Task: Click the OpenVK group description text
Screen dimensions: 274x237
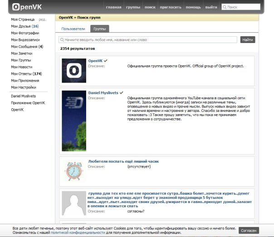Action: 186,66
